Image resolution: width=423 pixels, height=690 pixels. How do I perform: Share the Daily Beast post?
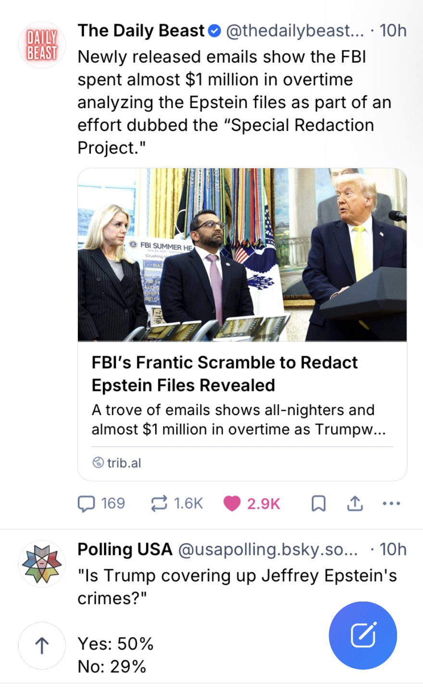click(354, 503)
